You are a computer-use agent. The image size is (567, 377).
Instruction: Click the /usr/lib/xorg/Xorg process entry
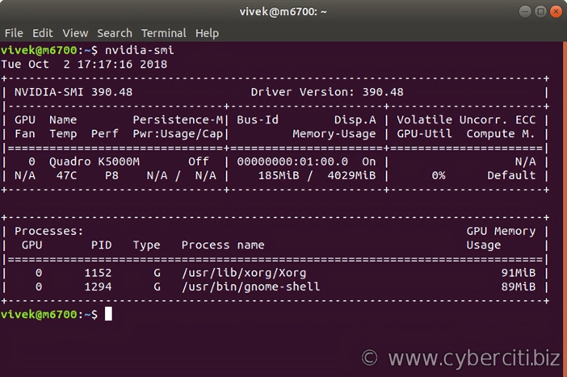244,273
